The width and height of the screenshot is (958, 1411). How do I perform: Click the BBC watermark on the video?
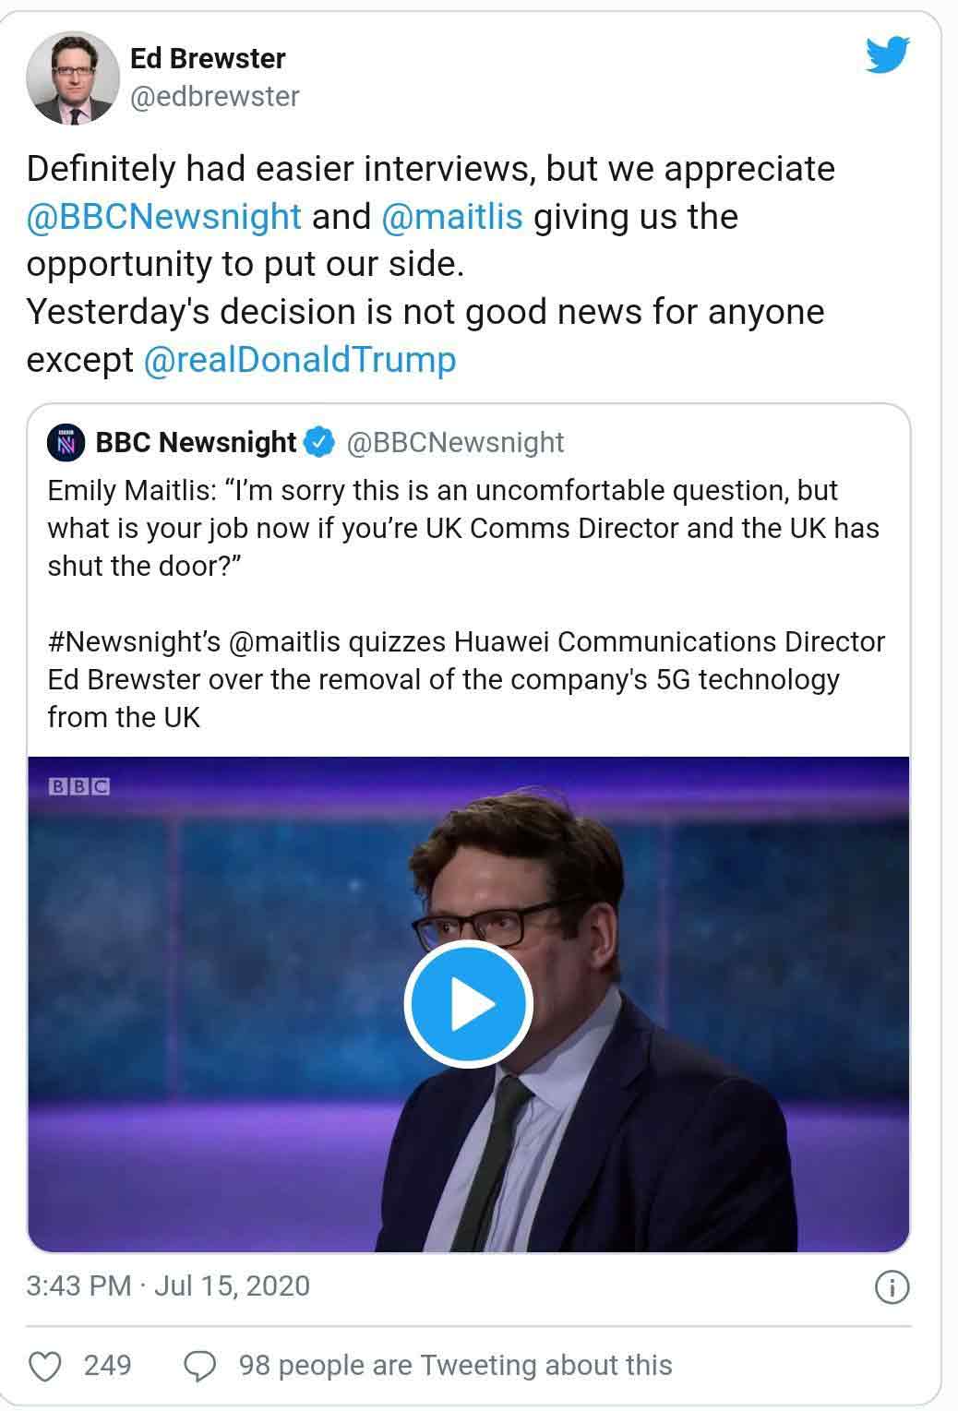[78, 787]
